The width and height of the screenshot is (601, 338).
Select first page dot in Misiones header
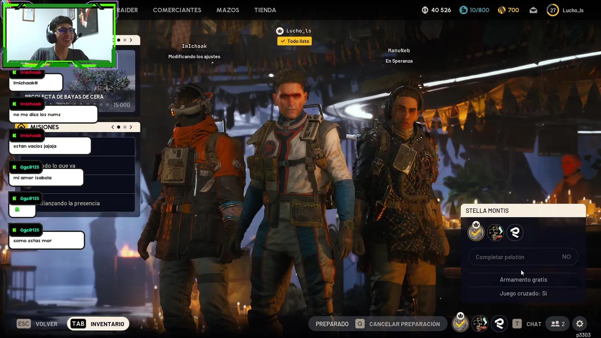[x=118, y=127]
